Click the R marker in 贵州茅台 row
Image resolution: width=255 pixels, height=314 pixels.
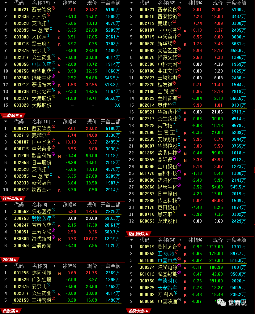[185, 248]
